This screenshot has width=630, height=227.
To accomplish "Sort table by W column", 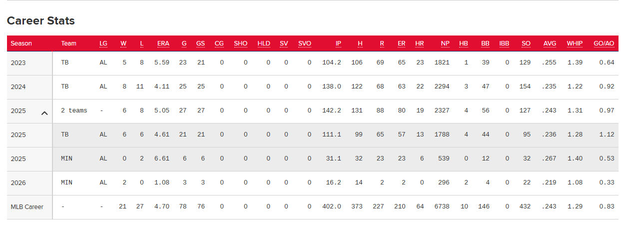I will pos(123,43).
